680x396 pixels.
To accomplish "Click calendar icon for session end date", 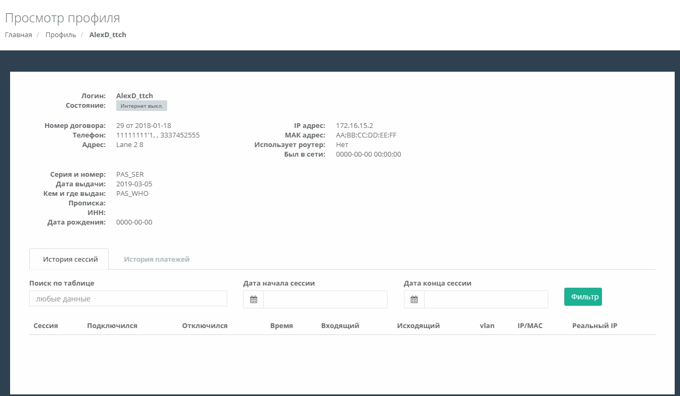I will click(414, 299).
